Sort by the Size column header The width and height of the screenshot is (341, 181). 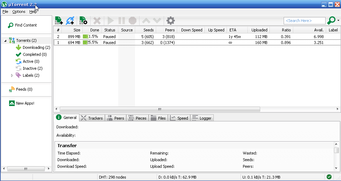(72, 30)
